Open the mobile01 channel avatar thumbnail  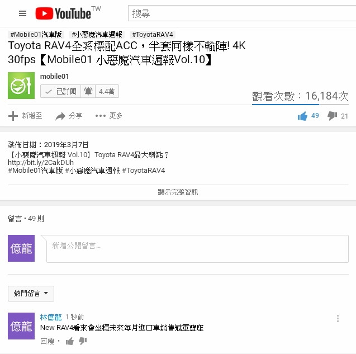[x=21, y=86]
